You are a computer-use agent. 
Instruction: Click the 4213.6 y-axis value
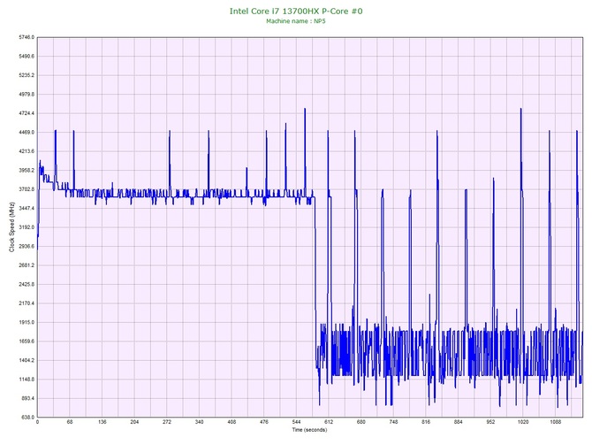tap(27, 151)
